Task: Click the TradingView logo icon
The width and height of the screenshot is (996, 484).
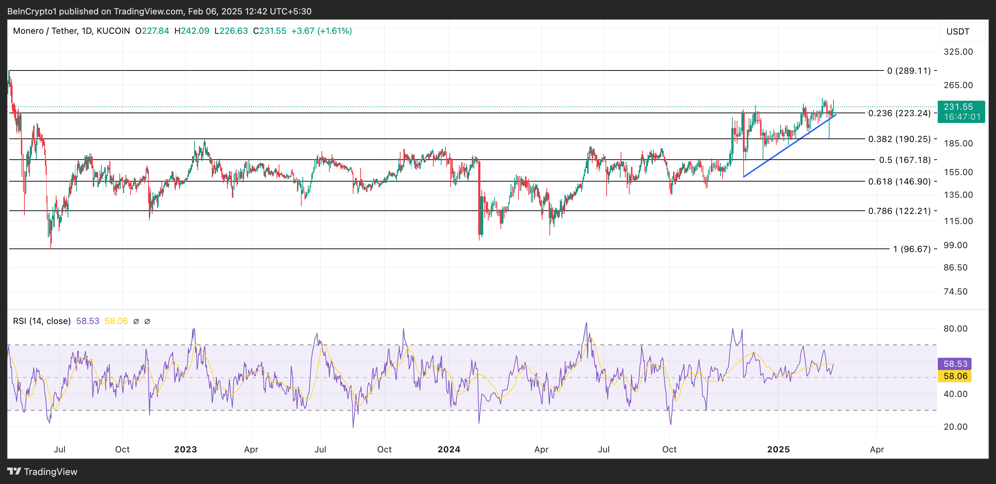Action: coord(14,471)
